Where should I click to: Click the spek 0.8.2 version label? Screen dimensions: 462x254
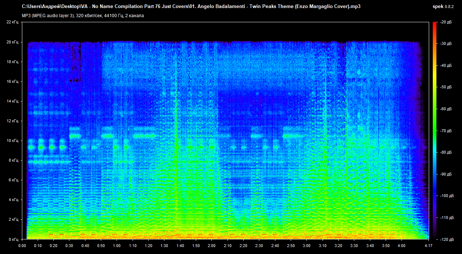(x=443, y=7)
